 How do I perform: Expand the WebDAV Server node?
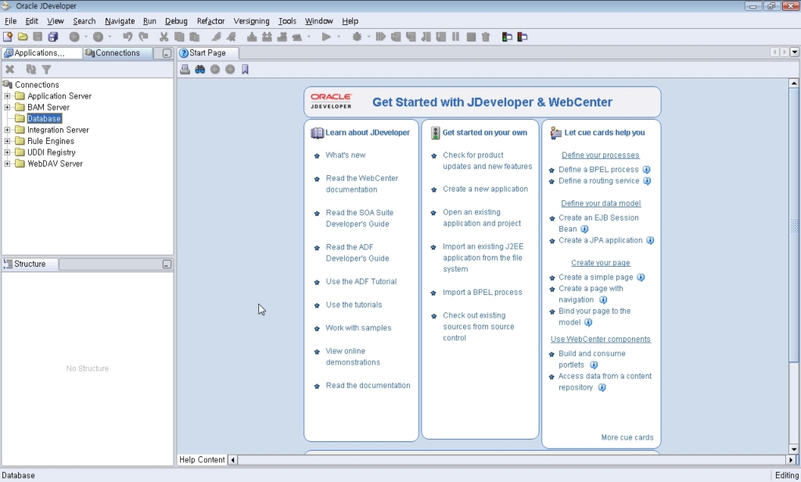pos(7,164)
